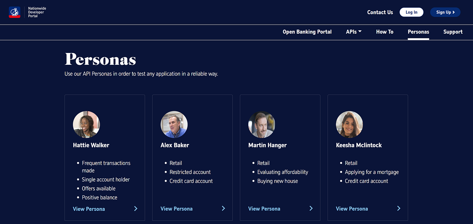Open the APIs dropdown menu
The image size is (473, 224).
click(x=353, y=32)
